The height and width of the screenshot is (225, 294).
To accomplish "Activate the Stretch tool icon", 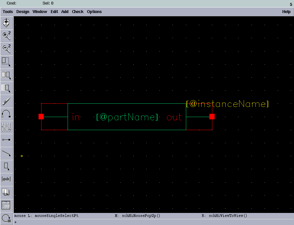I will pyautogui.click(x=7, y=61).
